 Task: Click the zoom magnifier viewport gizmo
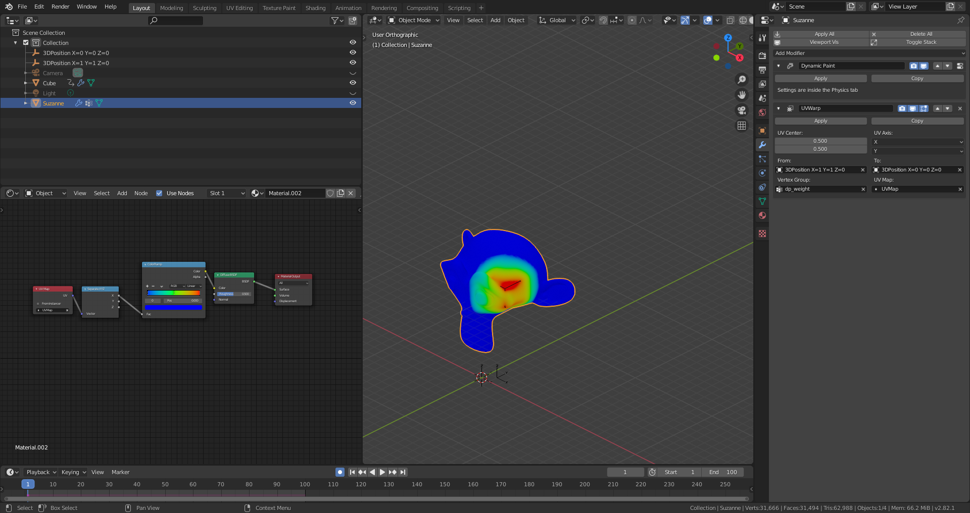coord(742,80)
